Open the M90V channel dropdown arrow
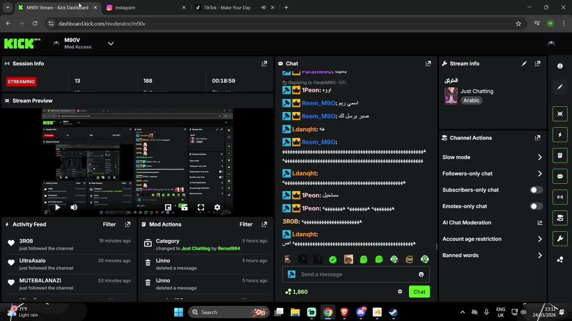The width and height of the screenshot is (572, 321). coord(111,44)
